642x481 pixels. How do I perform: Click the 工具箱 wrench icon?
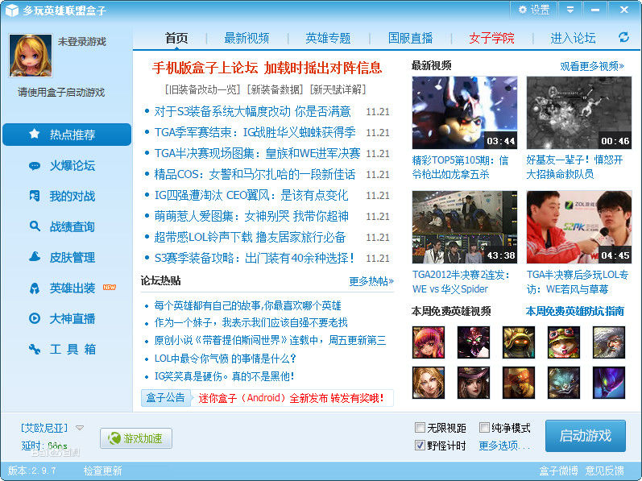pos(34,349)
